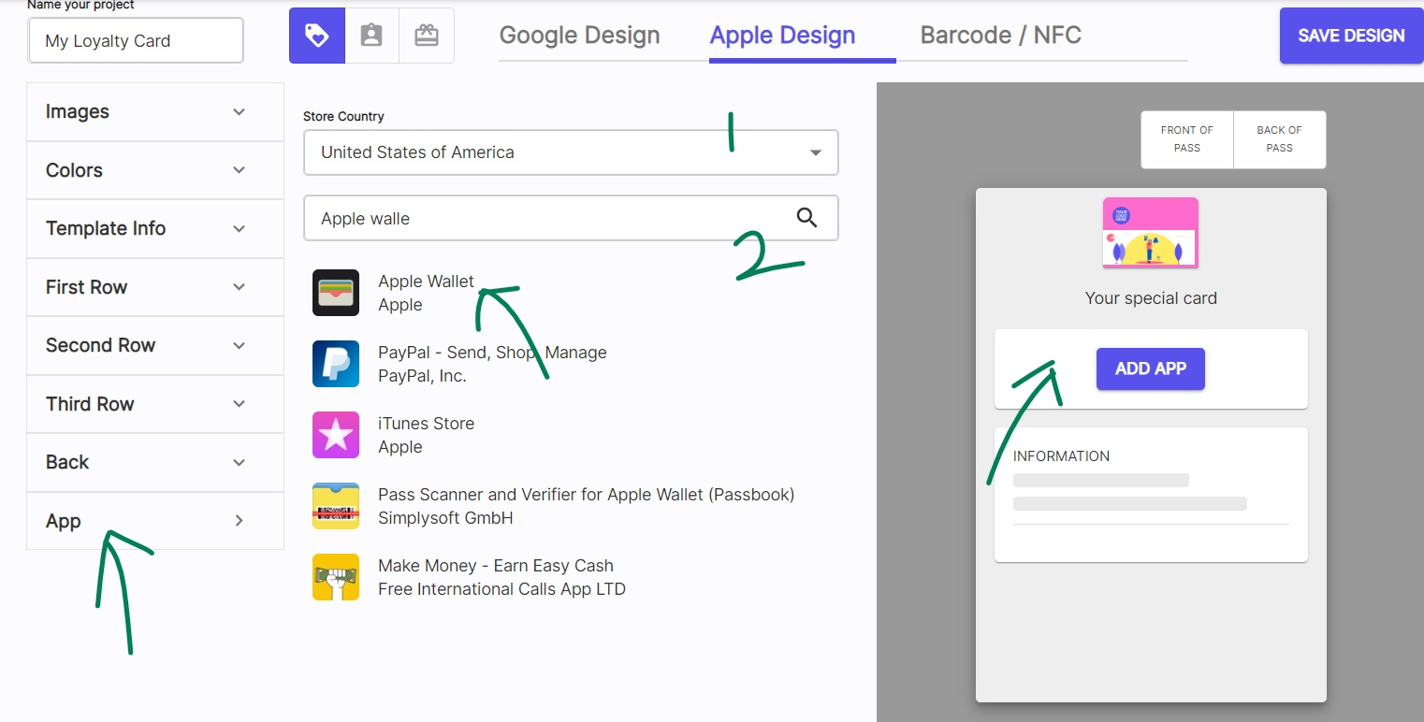Click the search magnifier icon
The width and height of the screenshot is (1424, 722).
806,218
